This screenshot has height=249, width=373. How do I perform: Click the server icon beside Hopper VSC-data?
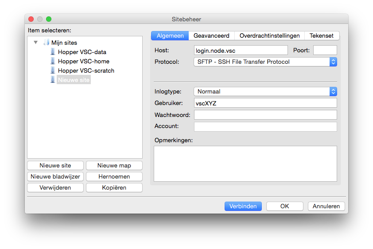click(53, 52)
